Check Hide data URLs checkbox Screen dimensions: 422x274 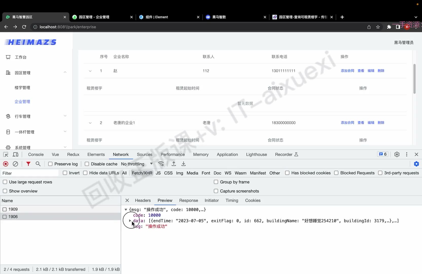(85, 173)
